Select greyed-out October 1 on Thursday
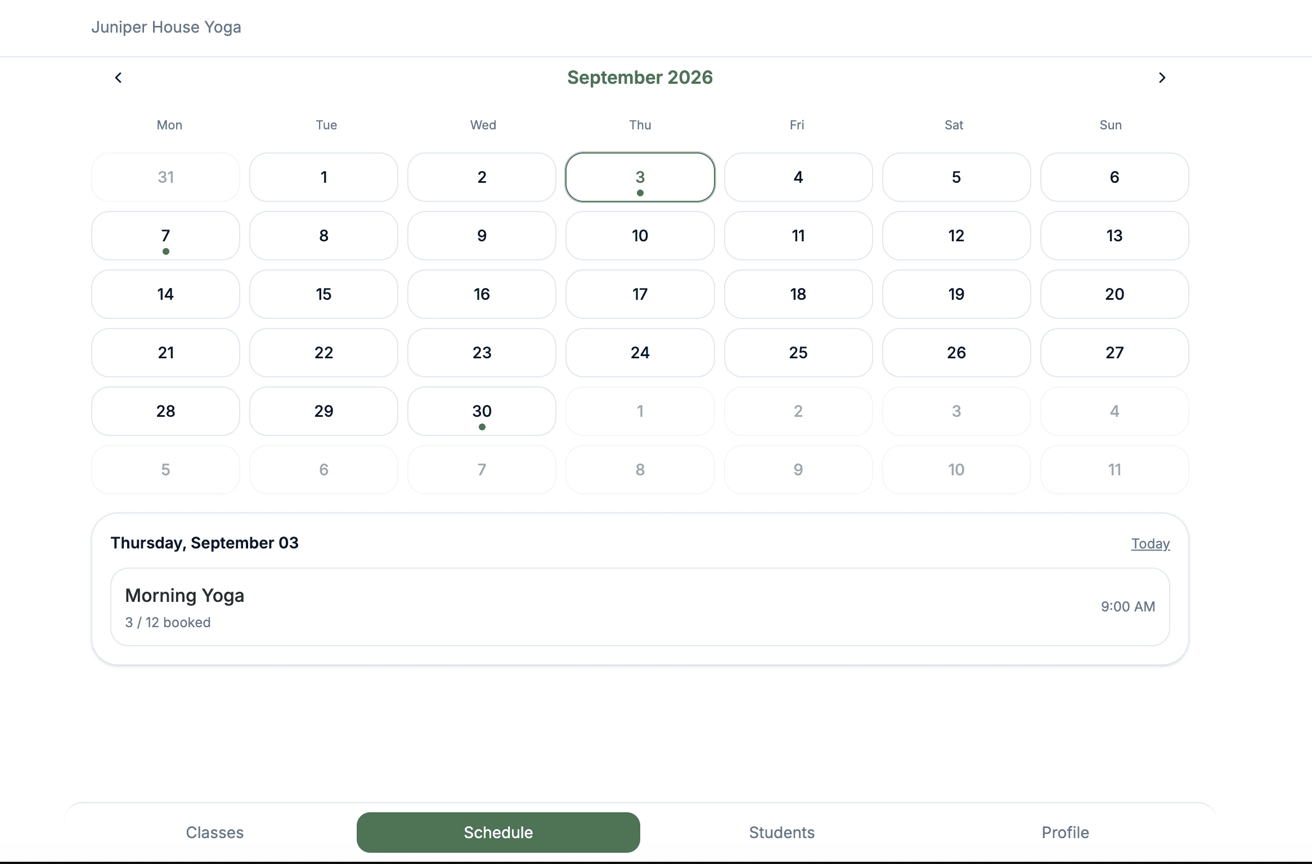Screen dimensions: 1312x864 (640, 411)
